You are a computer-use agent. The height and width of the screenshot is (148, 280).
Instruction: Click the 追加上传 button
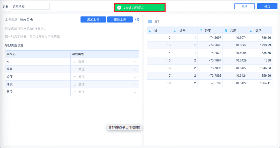point(93,19)
